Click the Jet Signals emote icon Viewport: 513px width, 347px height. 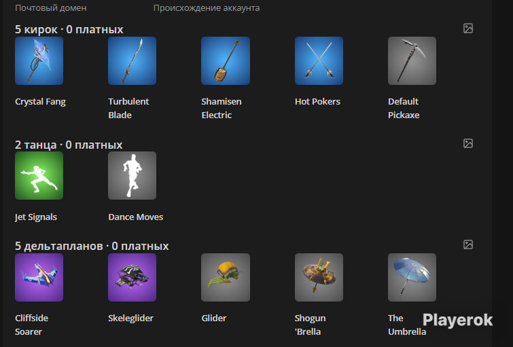point(39,176)
